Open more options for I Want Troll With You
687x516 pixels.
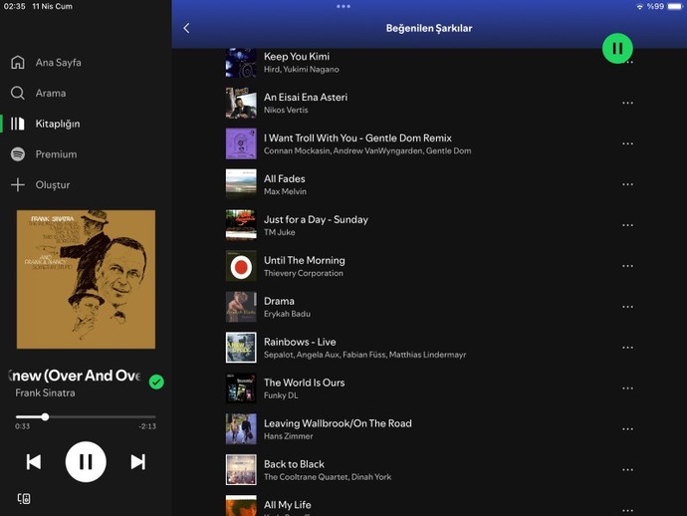(x=627, y=143)
